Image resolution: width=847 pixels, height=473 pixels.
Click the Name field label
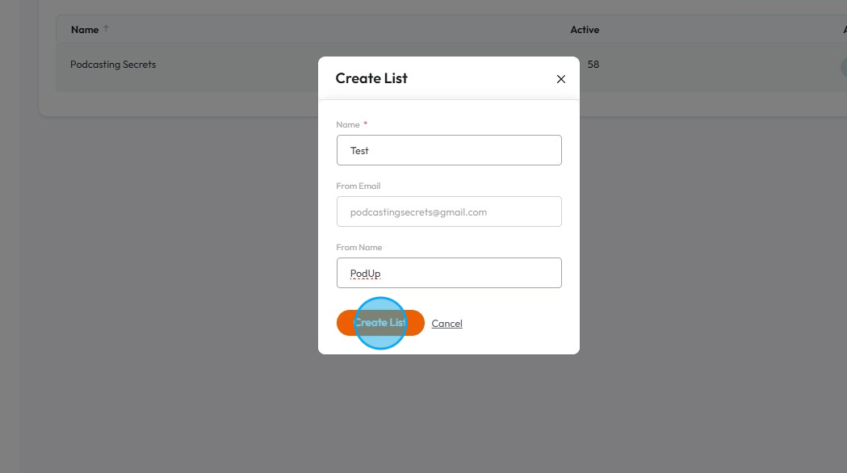(347, 124)
